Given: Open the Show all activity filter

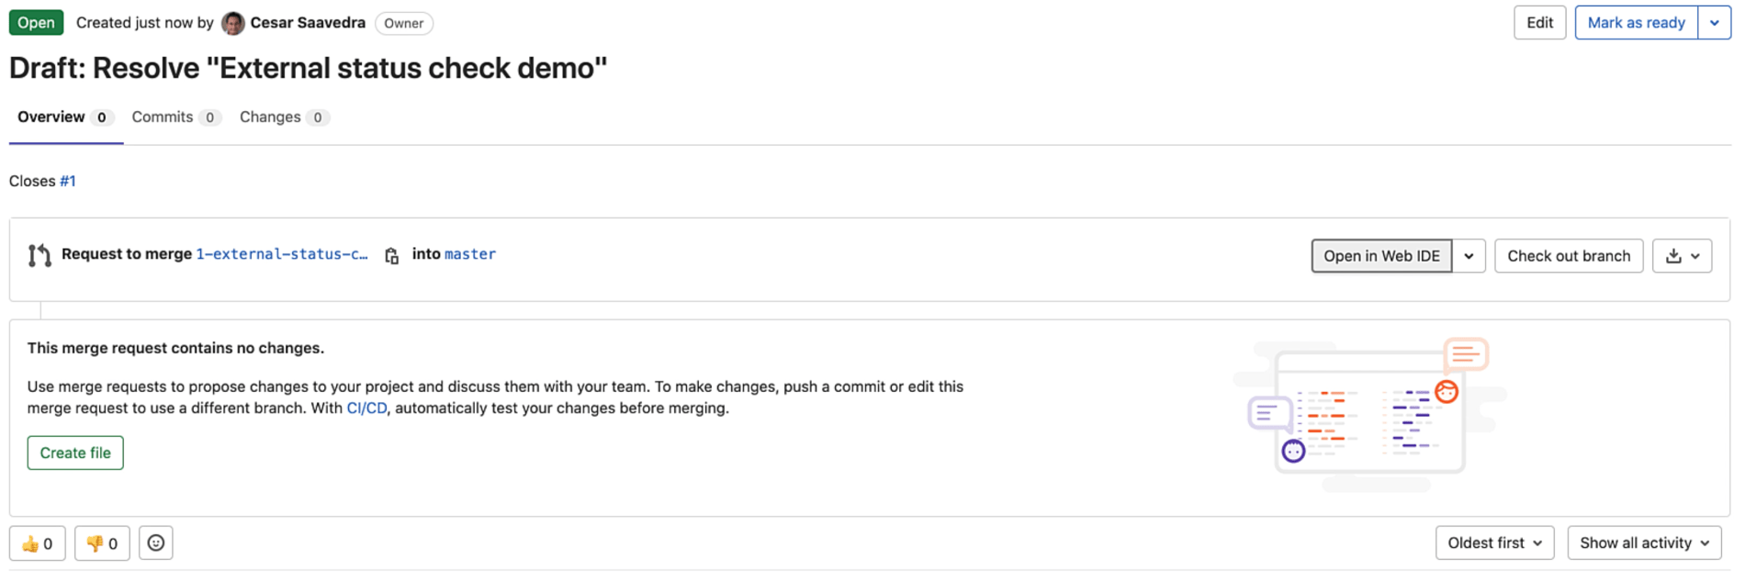Looking at the screenshot, I should click(x=1643, y=543).
